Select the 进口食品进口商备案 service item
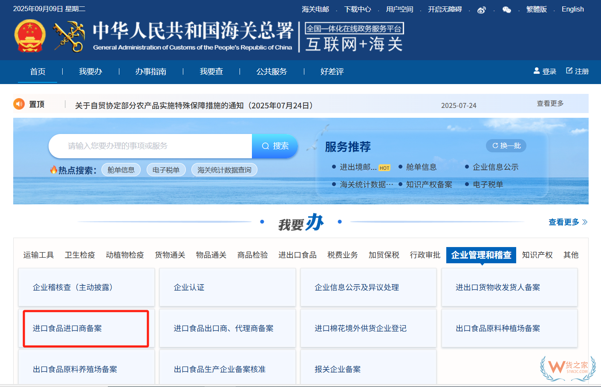The image size is (601, 387). pos(67,328)
